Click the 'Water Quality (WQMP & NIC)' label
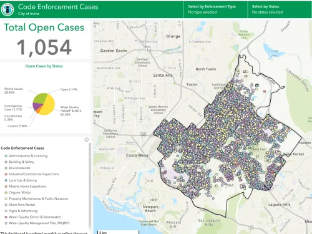The image size is (312, 234). (x=71, y=110)
